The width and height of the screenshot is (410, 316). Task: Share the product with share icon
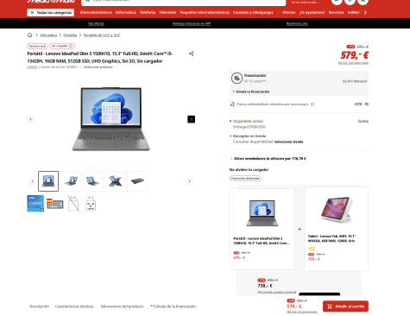(192, 54)
